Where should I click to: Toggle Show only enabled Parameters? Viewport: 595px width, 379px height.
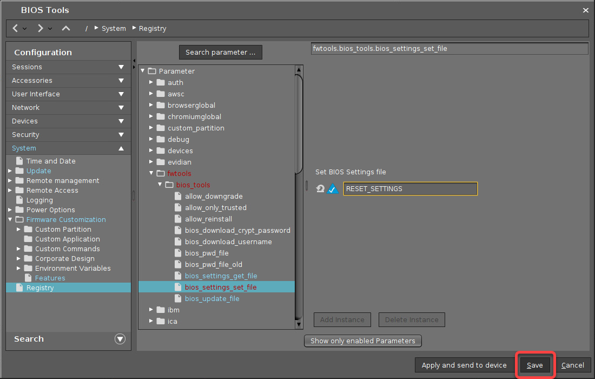coord(362,341)
